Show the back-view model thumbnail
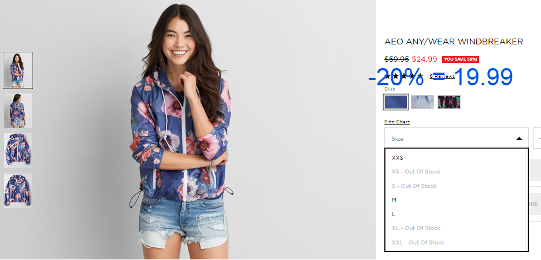 18,110
